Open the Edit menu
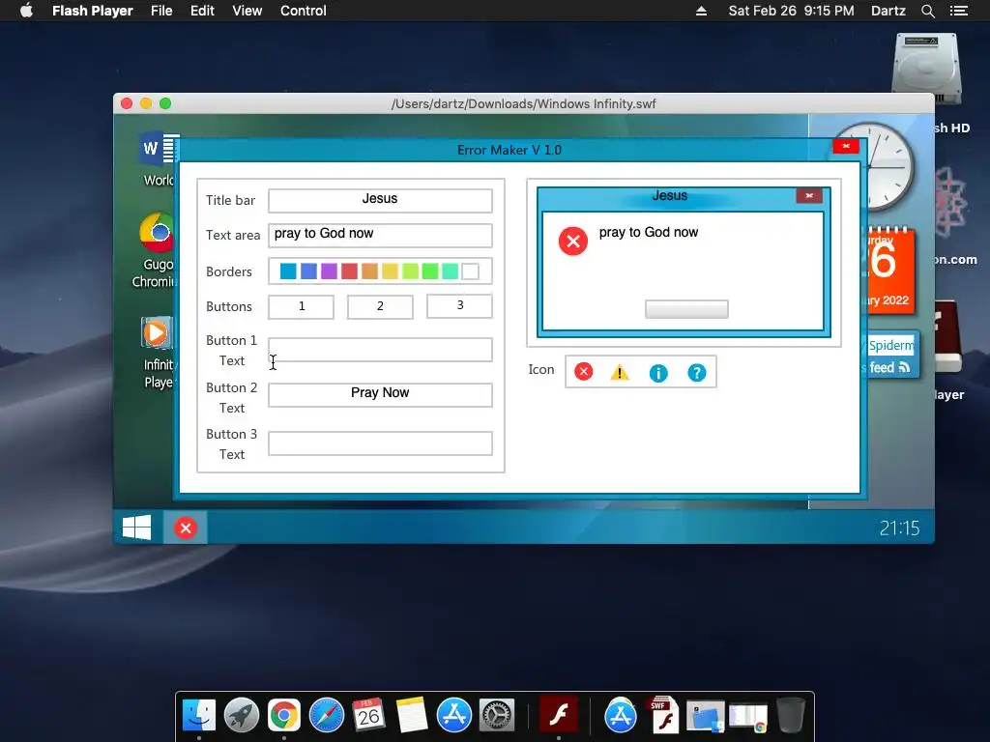990x742 pixels. point(202,11)
